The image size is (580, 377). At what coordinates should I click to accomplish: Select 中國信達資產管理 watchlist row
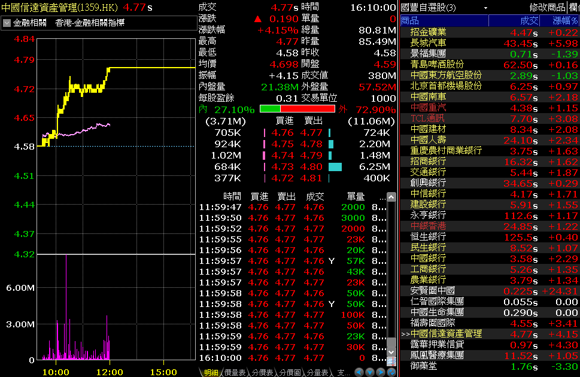[490, 333]
